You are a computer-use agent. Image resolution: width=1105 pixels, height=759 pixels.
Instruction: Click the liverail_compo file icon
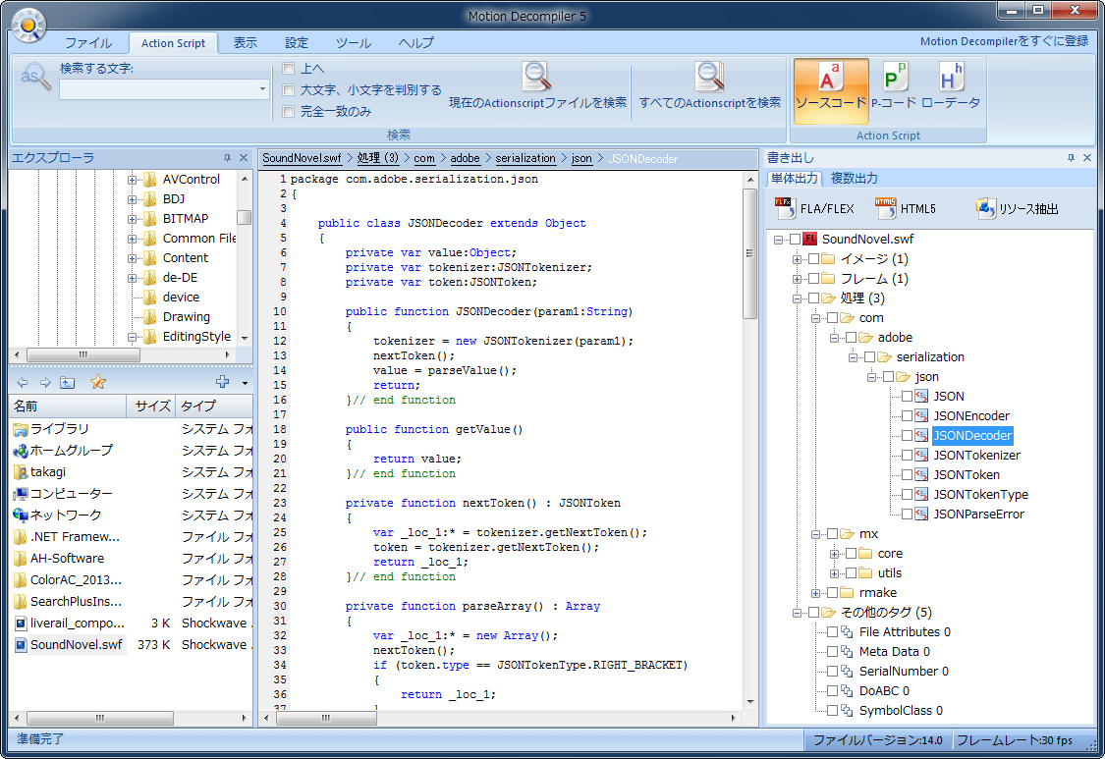pyautogui.click(x=21, y=623)
